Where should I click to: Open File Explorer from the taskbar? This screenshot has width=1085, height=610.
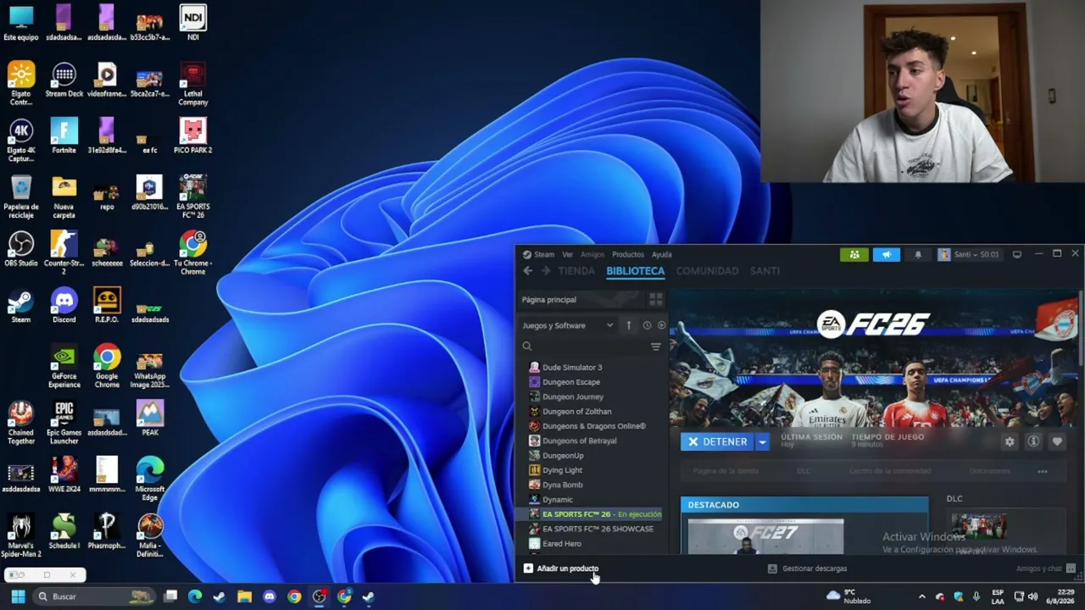click(244, 596)
